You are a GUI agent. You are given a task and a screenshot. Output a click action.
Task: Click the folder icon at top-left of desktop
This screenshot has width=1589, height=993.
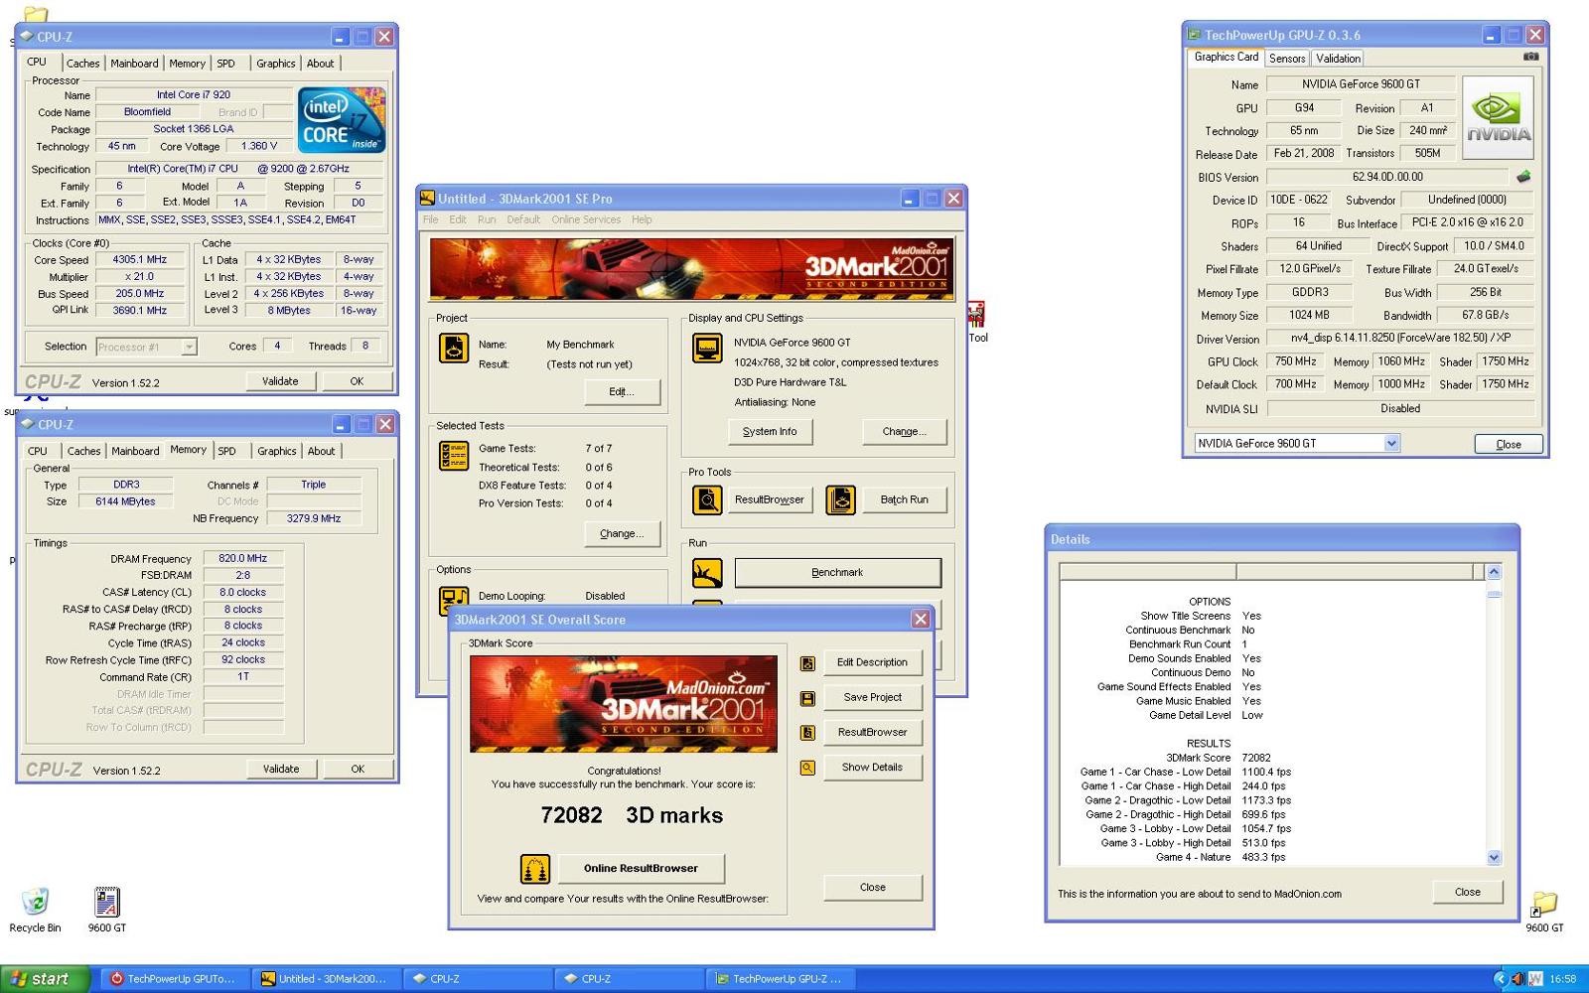click(x=36, y=14)
